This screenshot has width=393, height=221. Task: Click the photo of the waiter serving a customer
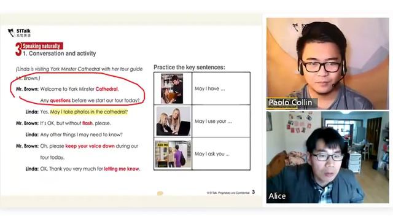click(x=172, y=88)
